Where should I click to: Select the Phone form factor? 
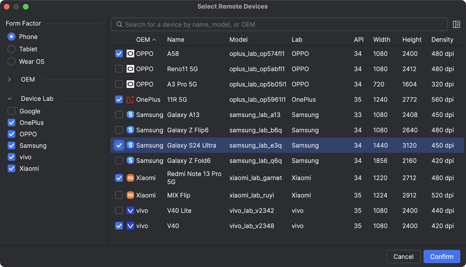(11, 37)
